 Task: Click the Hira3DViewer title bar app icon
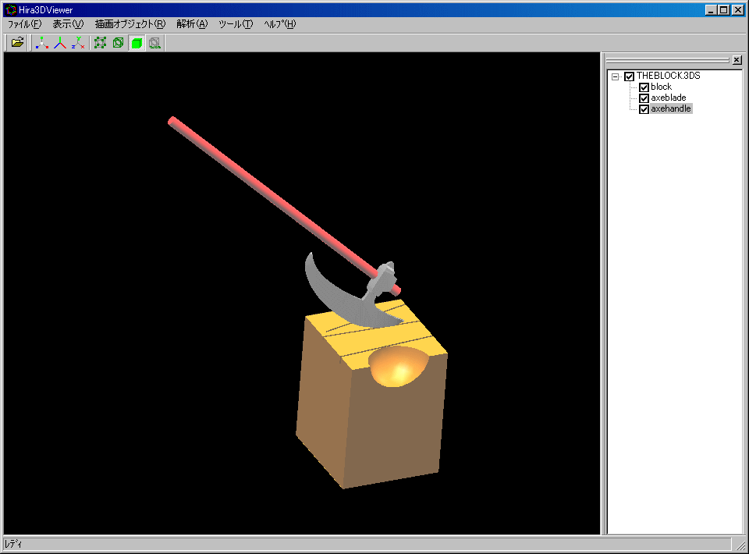point(10,9)
